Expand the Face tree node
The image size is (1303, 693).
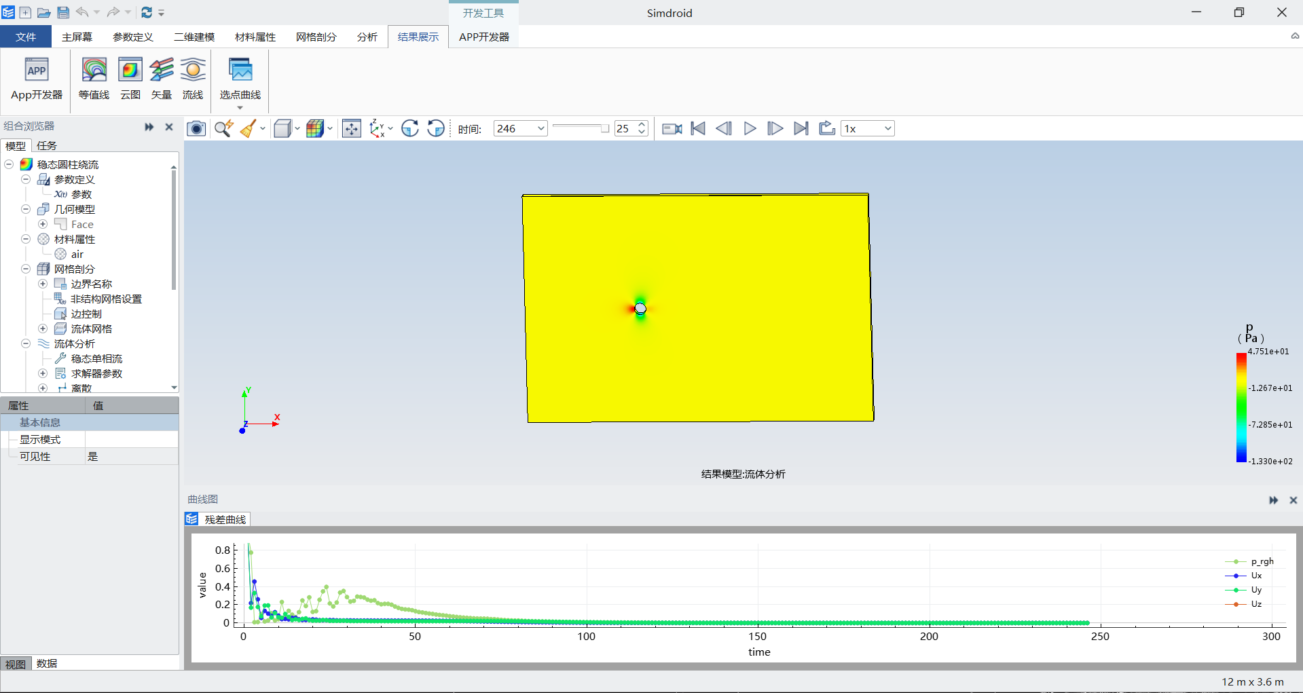click(43, 224)
